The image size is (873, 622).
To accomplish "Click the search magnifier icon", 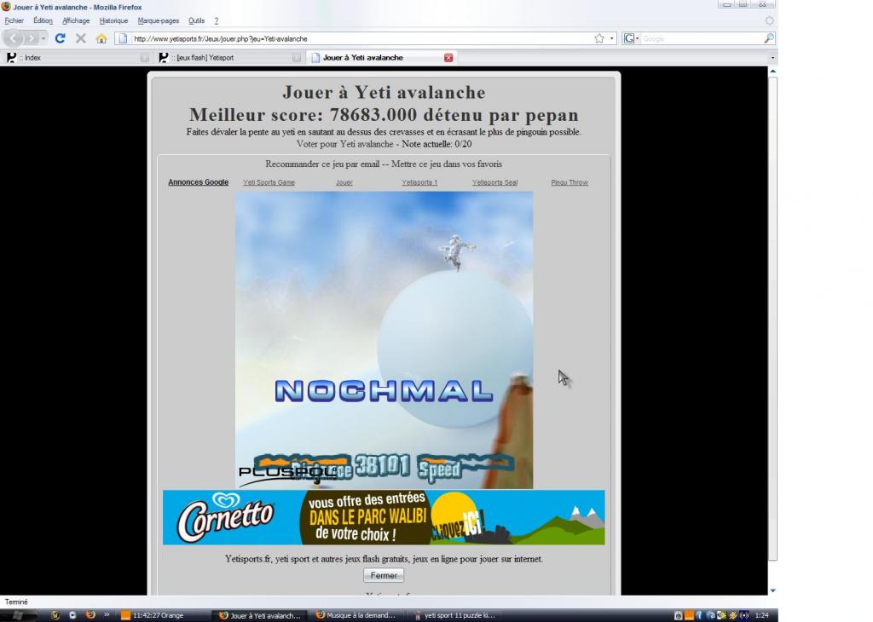I will tap(769, 38).
